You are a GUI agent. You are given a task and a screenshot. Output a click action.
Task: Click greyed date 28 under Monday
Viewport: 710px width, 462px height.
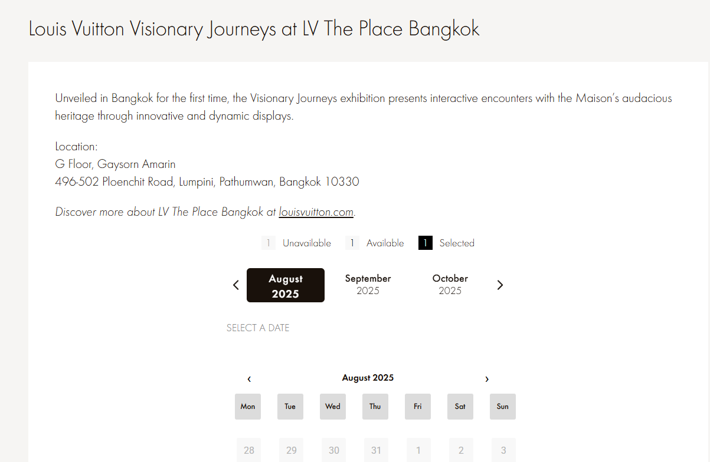[x=248, y=450]
